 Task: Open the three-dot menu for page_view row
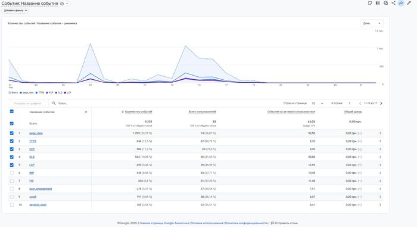(380, 133)
